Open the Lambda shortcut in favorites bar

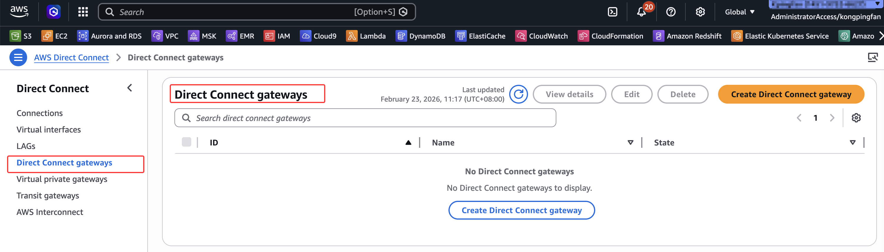(x=366, y=36)
